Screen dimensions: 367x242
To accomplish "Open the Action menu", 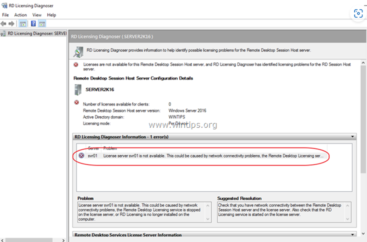I will click(x=20, y=15).
